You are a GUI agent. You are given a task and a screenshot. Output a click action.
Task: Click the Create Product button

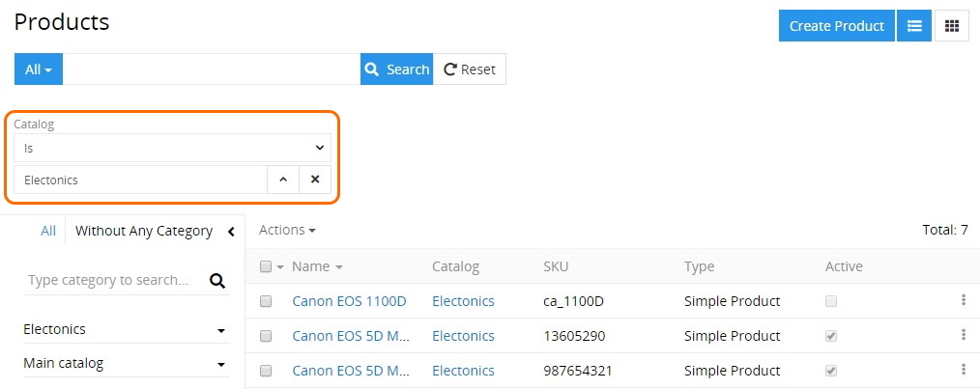click(836, 26)
